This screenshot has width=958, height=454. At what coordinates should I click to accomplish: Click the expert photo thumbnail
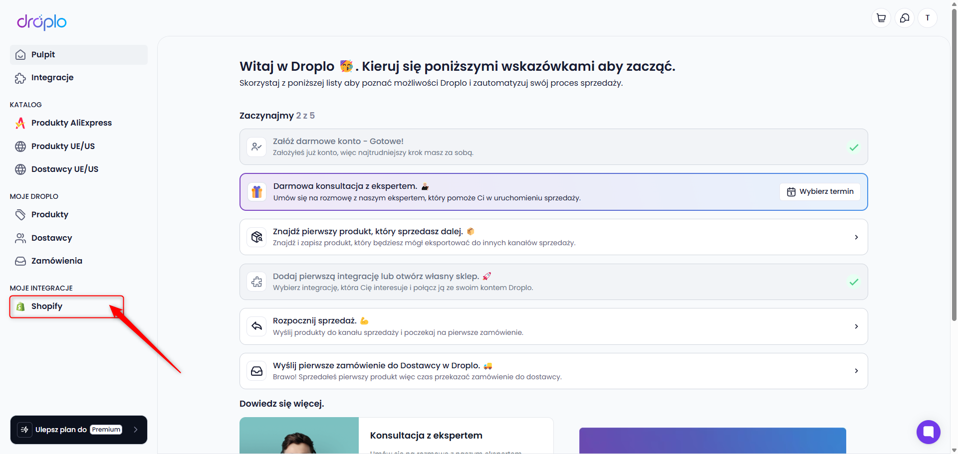(299, 436)
